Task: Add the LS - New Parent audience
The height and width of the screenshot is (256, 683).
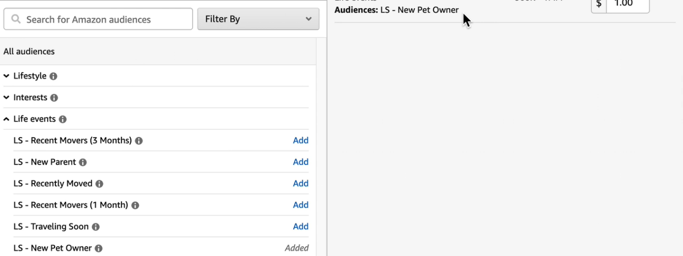Action: tap(300, 162)
